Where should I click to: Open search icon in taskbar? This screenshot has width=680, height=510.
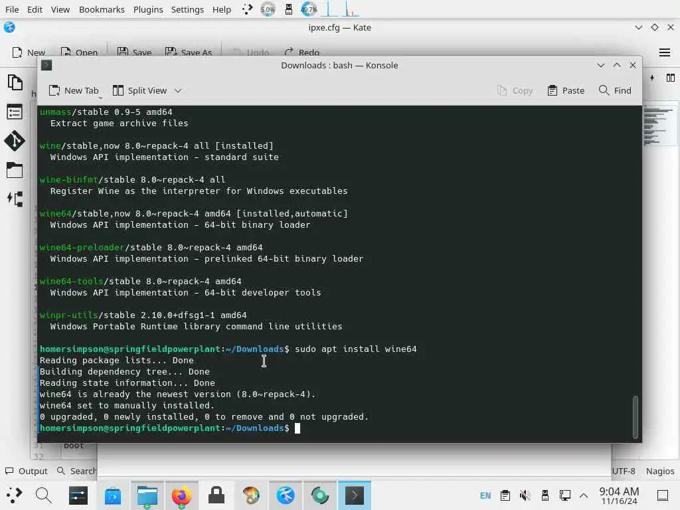click(x=43, y=495)
